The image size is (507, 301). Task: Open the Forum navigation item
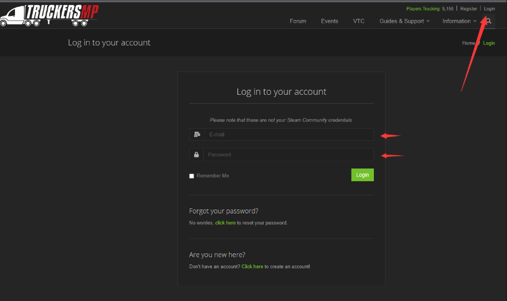pos(298,21)
